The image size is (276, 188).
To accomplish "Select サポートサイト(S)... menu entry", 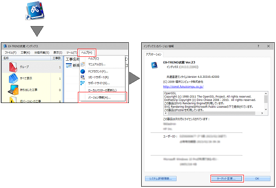I will [99, 83].
